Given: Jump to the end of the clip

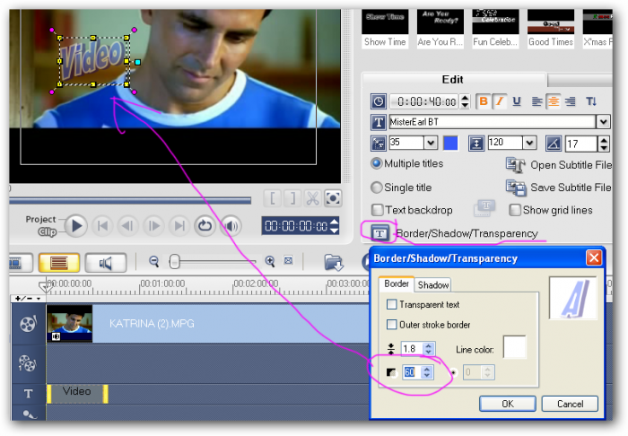Looking at the screenshot, I should coord(179,226).
